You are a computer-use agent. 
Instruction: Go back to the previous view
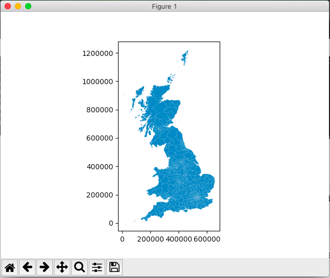coord(27,267)
